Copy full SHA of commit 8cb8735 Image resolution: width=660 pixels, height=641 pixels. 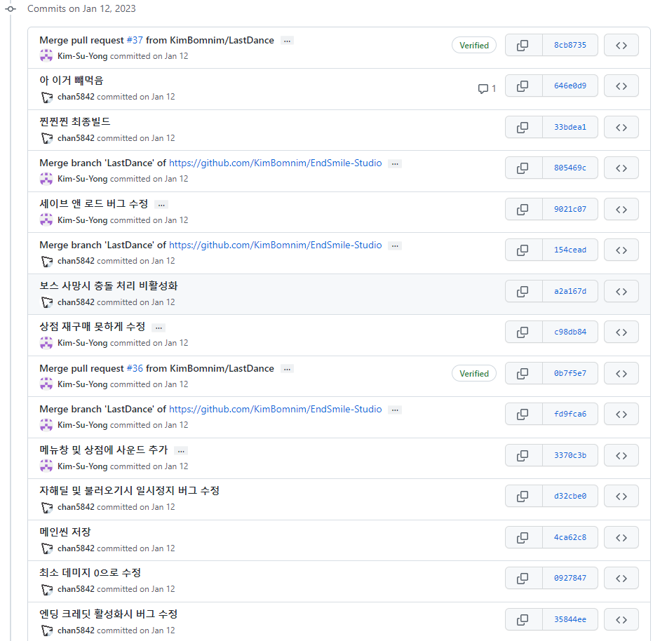click(x=523, y=45)
